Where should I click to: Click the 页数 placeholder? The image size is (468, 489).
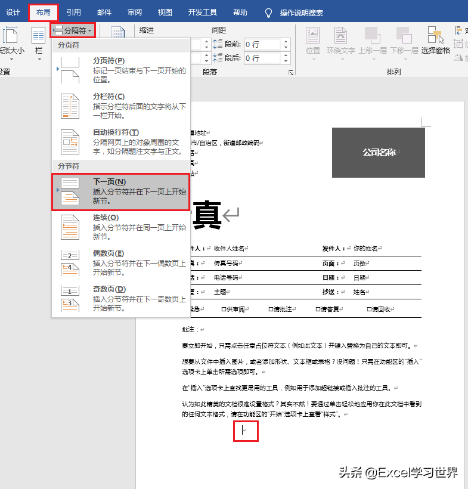359,263
